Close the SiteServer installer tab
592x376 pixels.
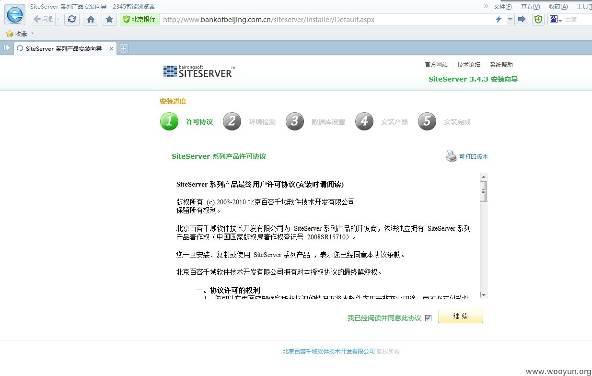click(111, 48)
